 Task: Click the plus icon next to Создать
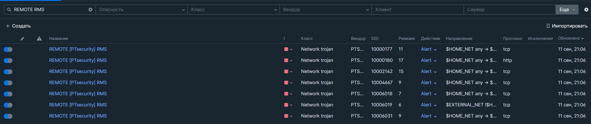pos(8,26)
